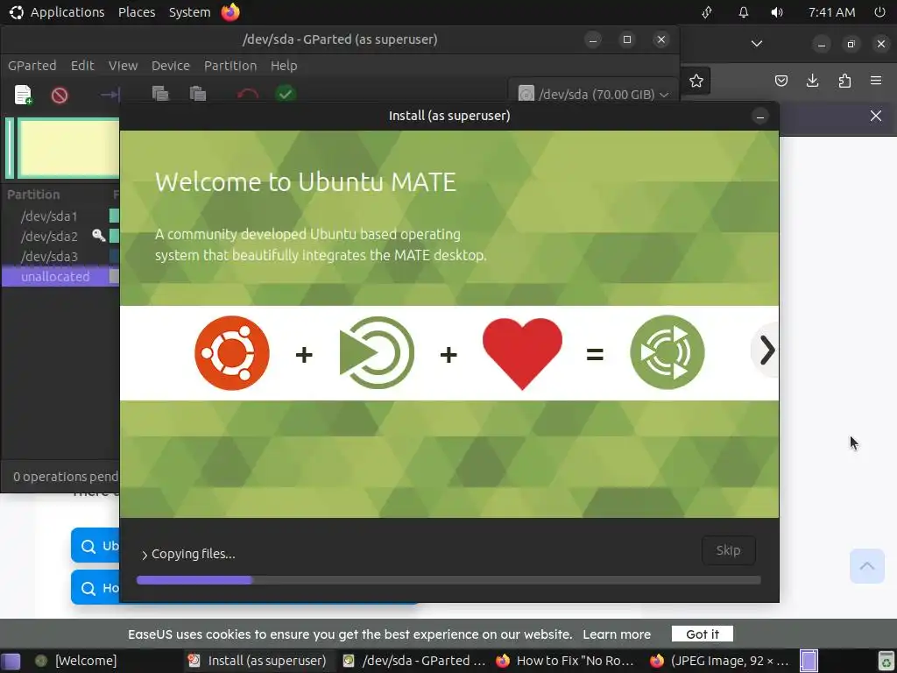Click the key icon beside /dev/sda2
Image resolution: width=897 pixels, height=673 pixels.
[x=98, y=235]
